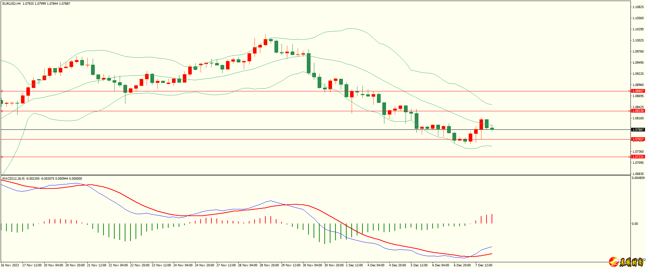Image resolution: width=646 pixels, height=269 pixels.
Task: Click the 28 Nov 04:00 time label
Action: pos(247,265)
